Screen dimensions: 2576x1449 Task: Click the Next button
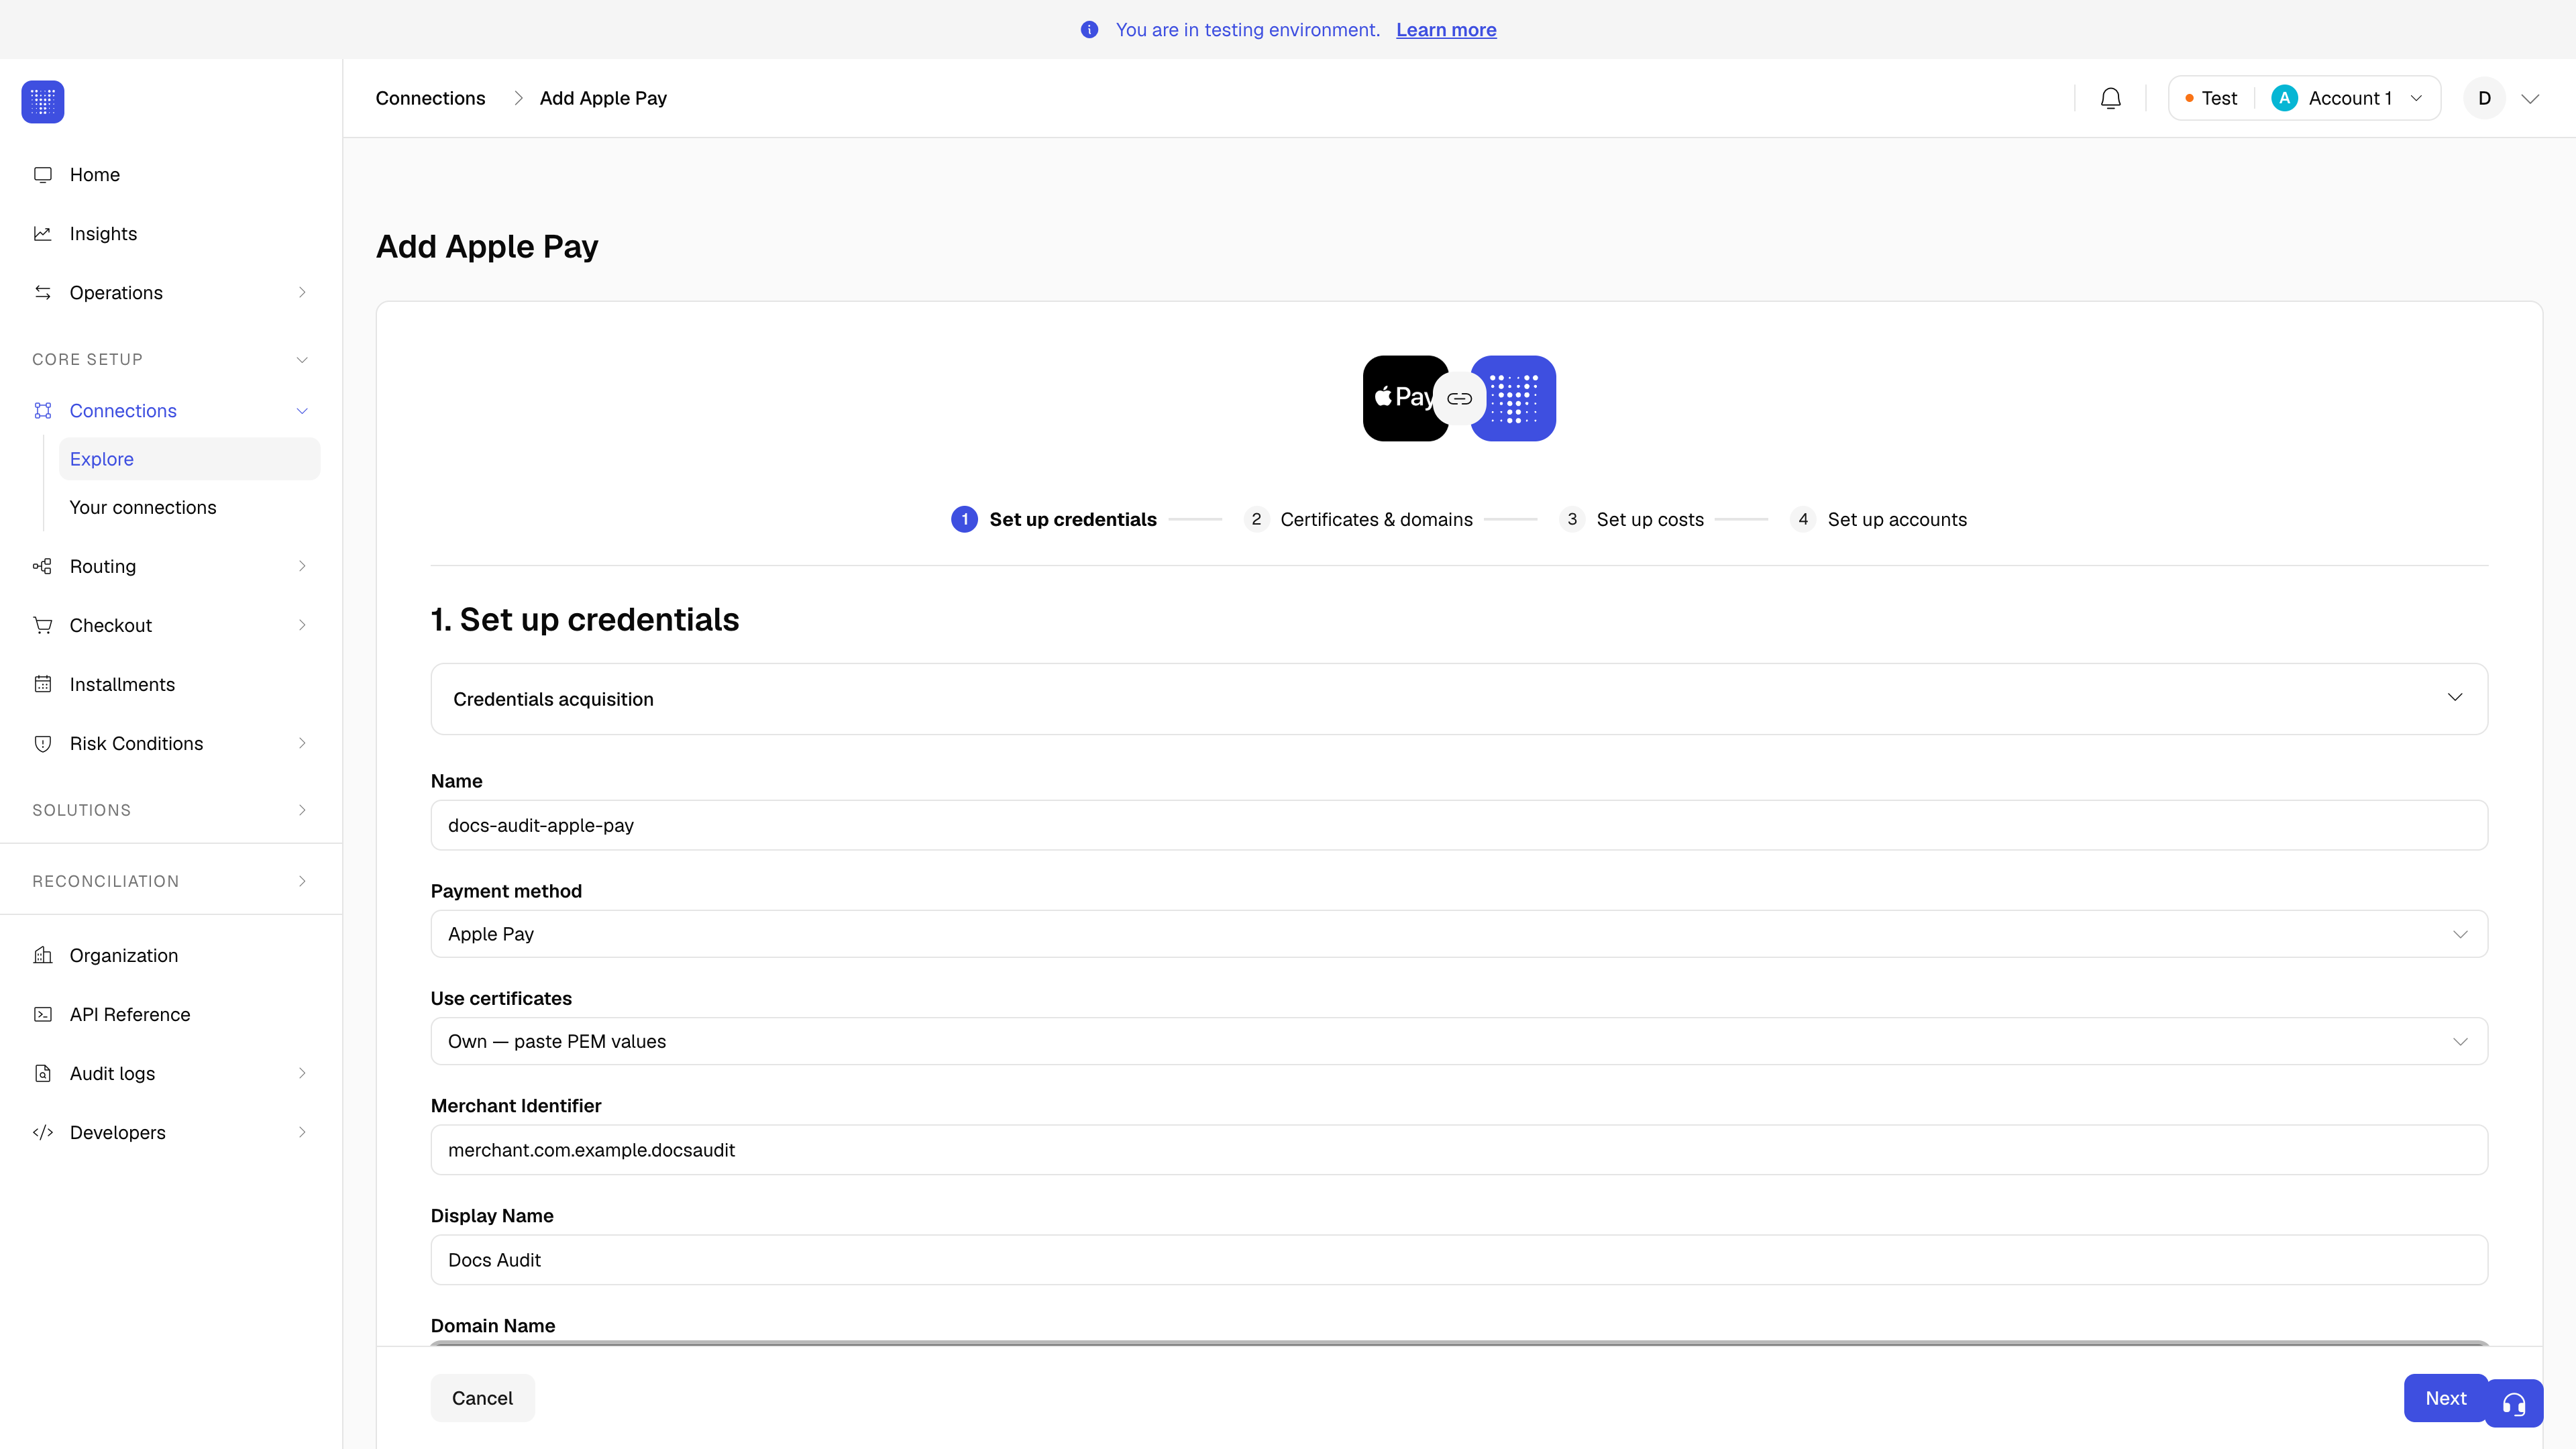coord(2445,1398)
